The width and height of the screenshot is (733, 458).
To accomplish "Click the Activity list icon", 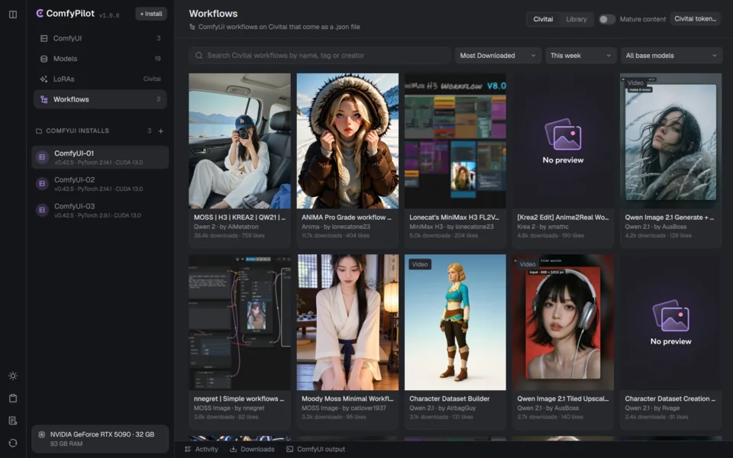I will [188, 449].
